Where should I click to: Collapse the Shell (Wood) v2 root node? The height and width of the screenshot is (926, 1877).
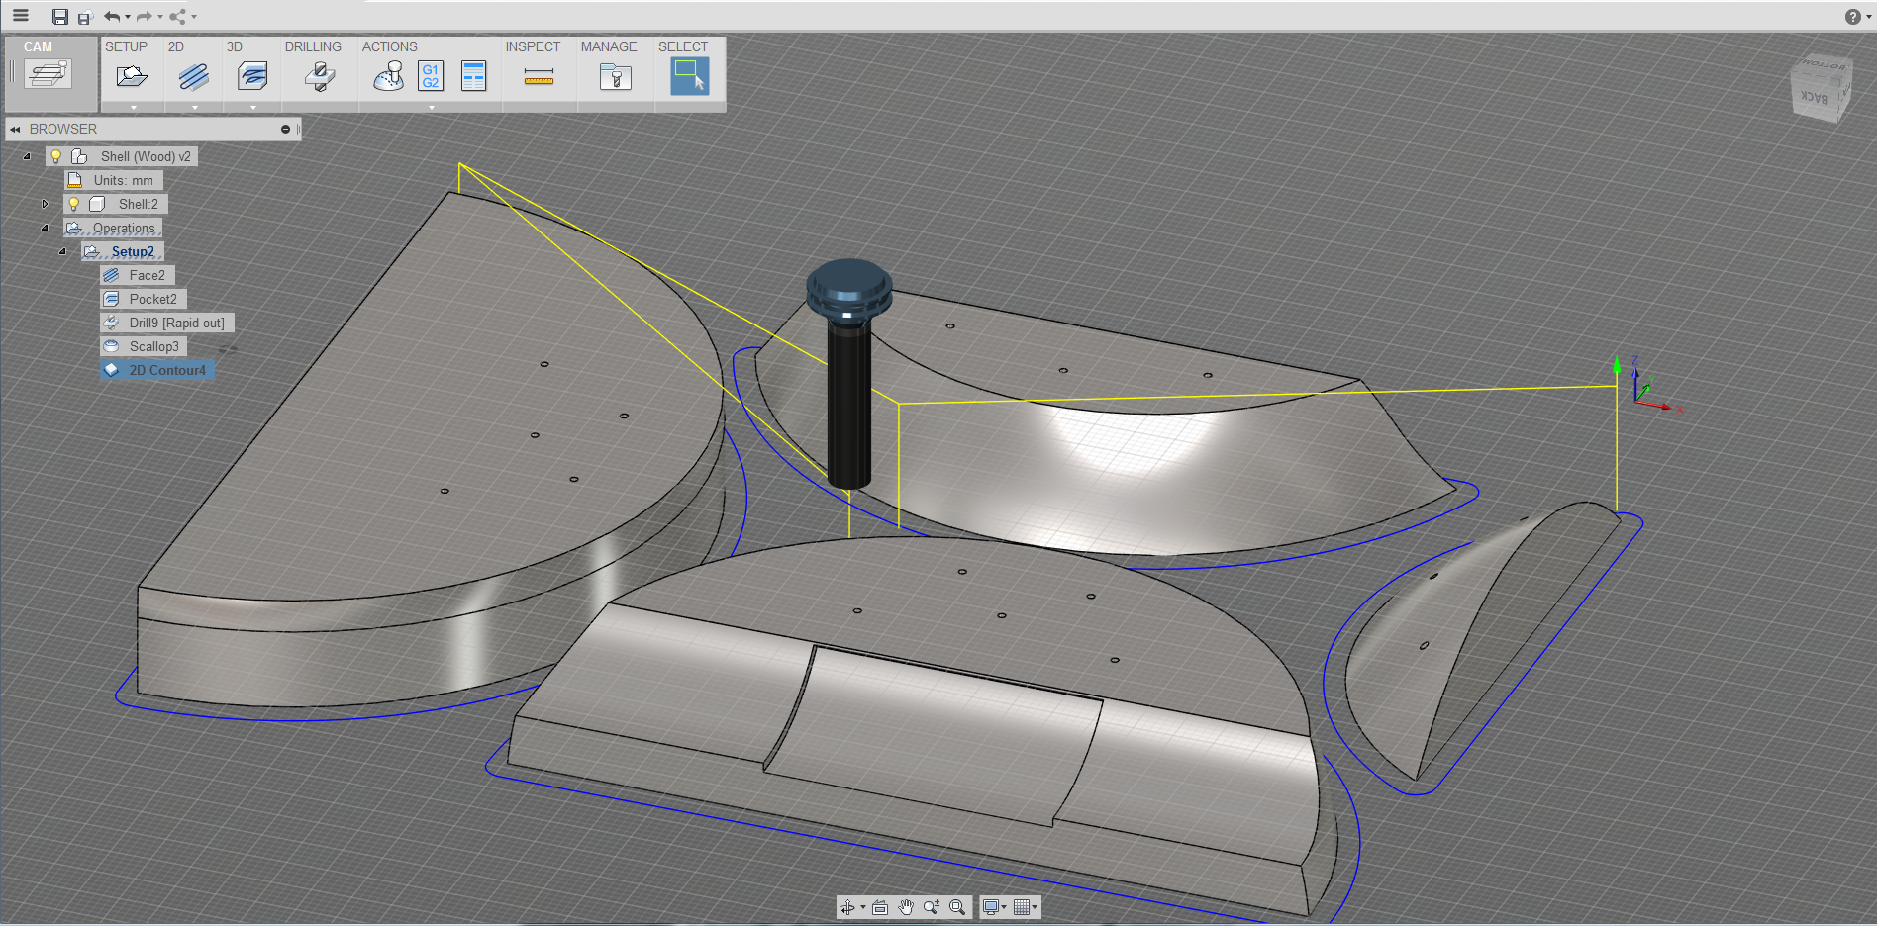27,156
